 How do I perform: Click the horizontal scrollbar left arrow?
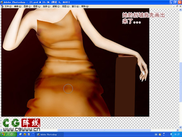[1, 130]
